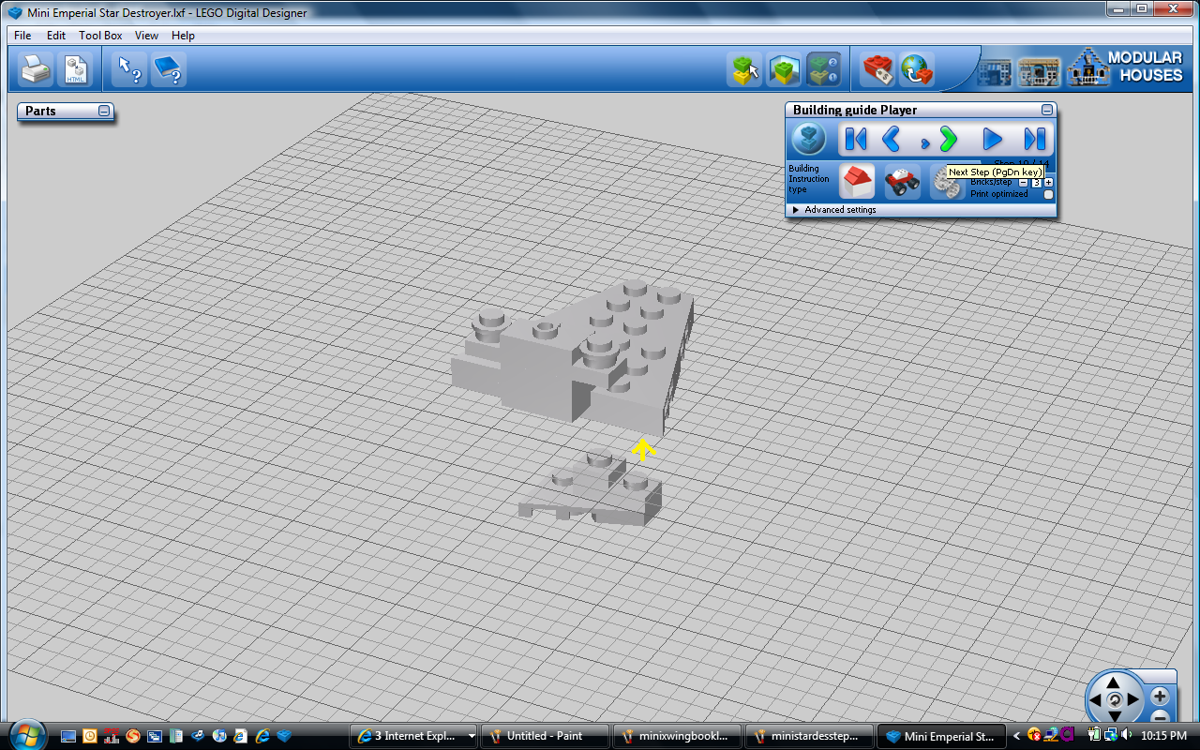Open the Edit menu

[x=56, y=36]
